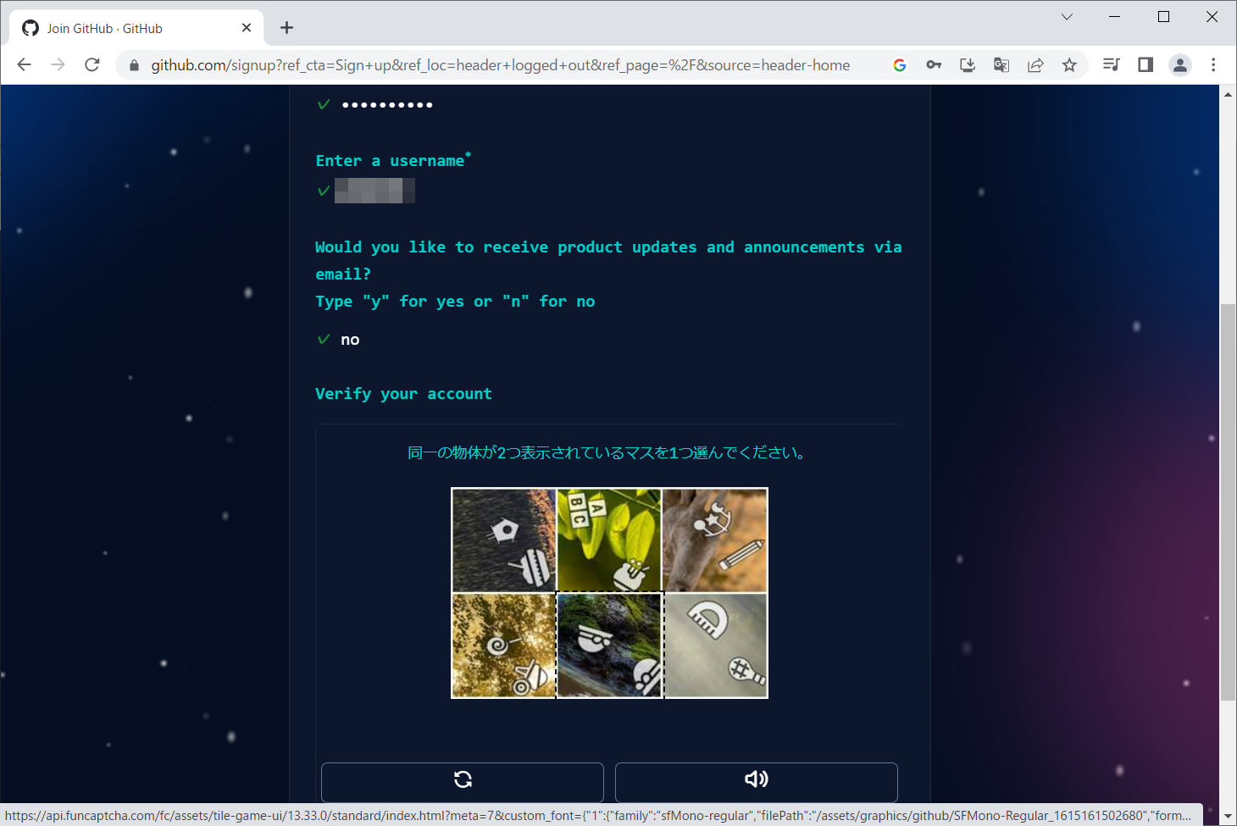Expand the Chrome three-dot menu
Screen dimensions: 1237x826
pos(1213,65)
